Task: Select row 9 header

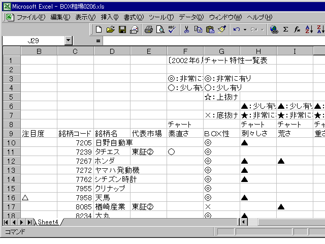Action: tap(11, 133)
